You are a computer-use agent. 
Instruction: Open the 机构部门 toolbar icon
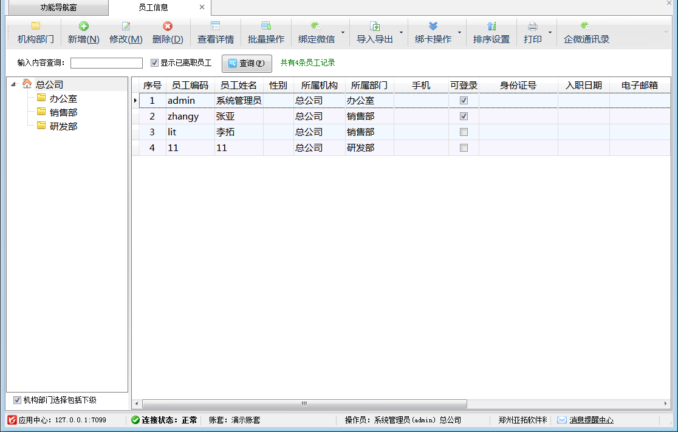pos(36,26)
